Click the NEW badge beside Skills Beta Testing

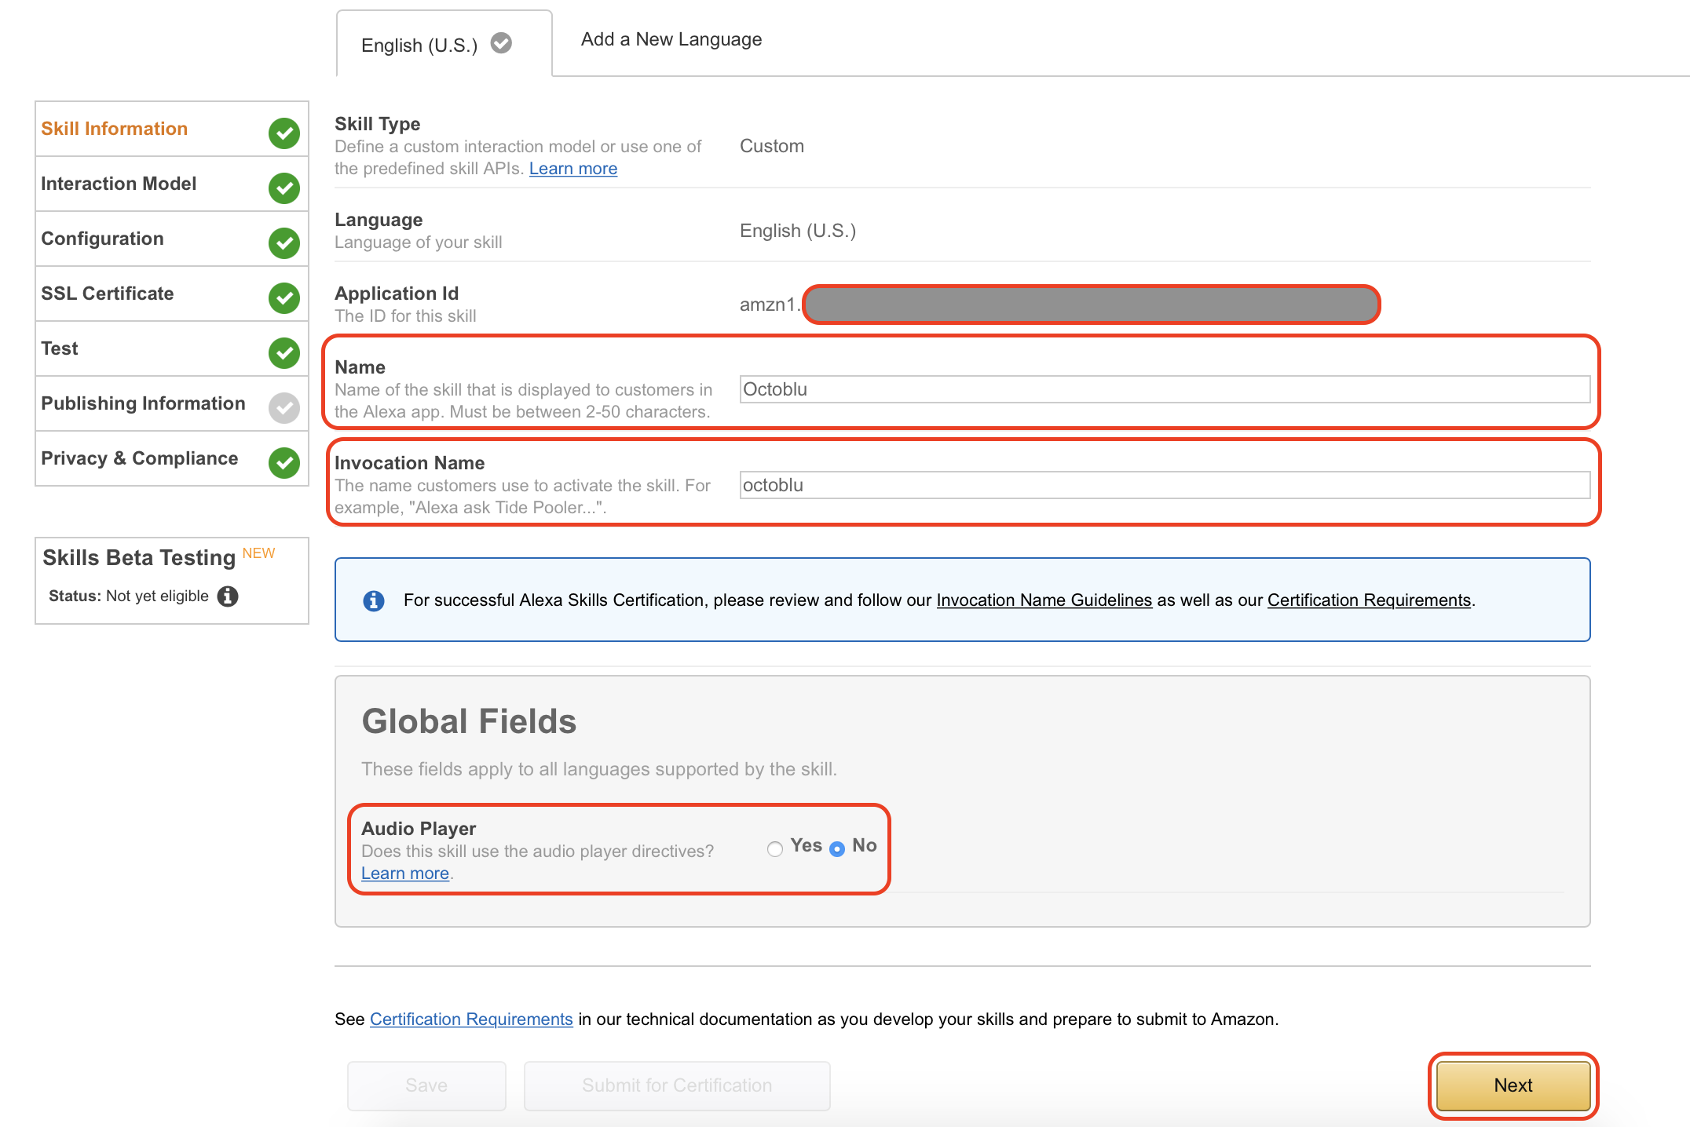point(258,553)
